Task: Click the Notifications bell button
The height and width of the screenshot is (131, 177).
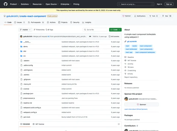Action: tap(140, 16)
